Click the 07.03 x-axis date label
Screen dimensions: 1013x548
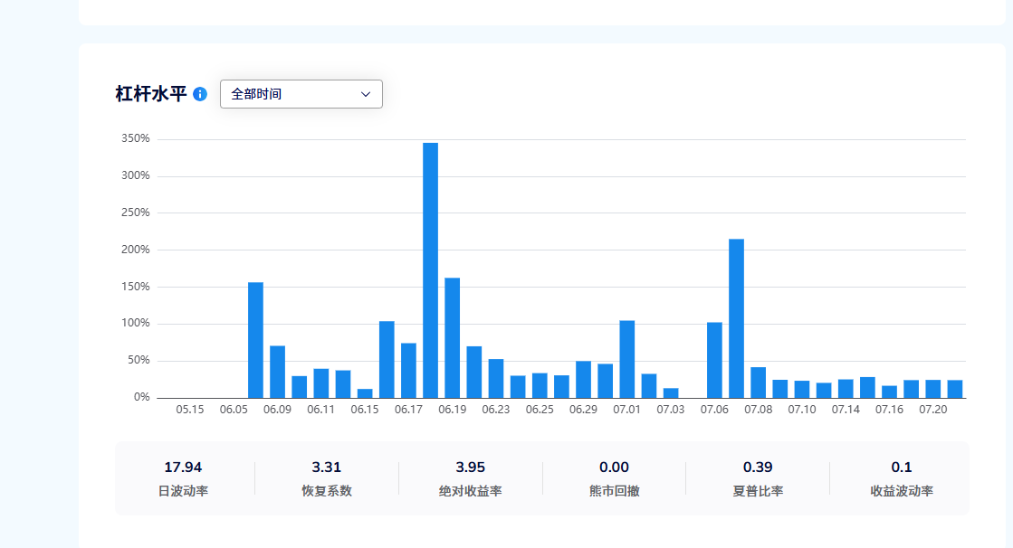[x=671, y=410]
